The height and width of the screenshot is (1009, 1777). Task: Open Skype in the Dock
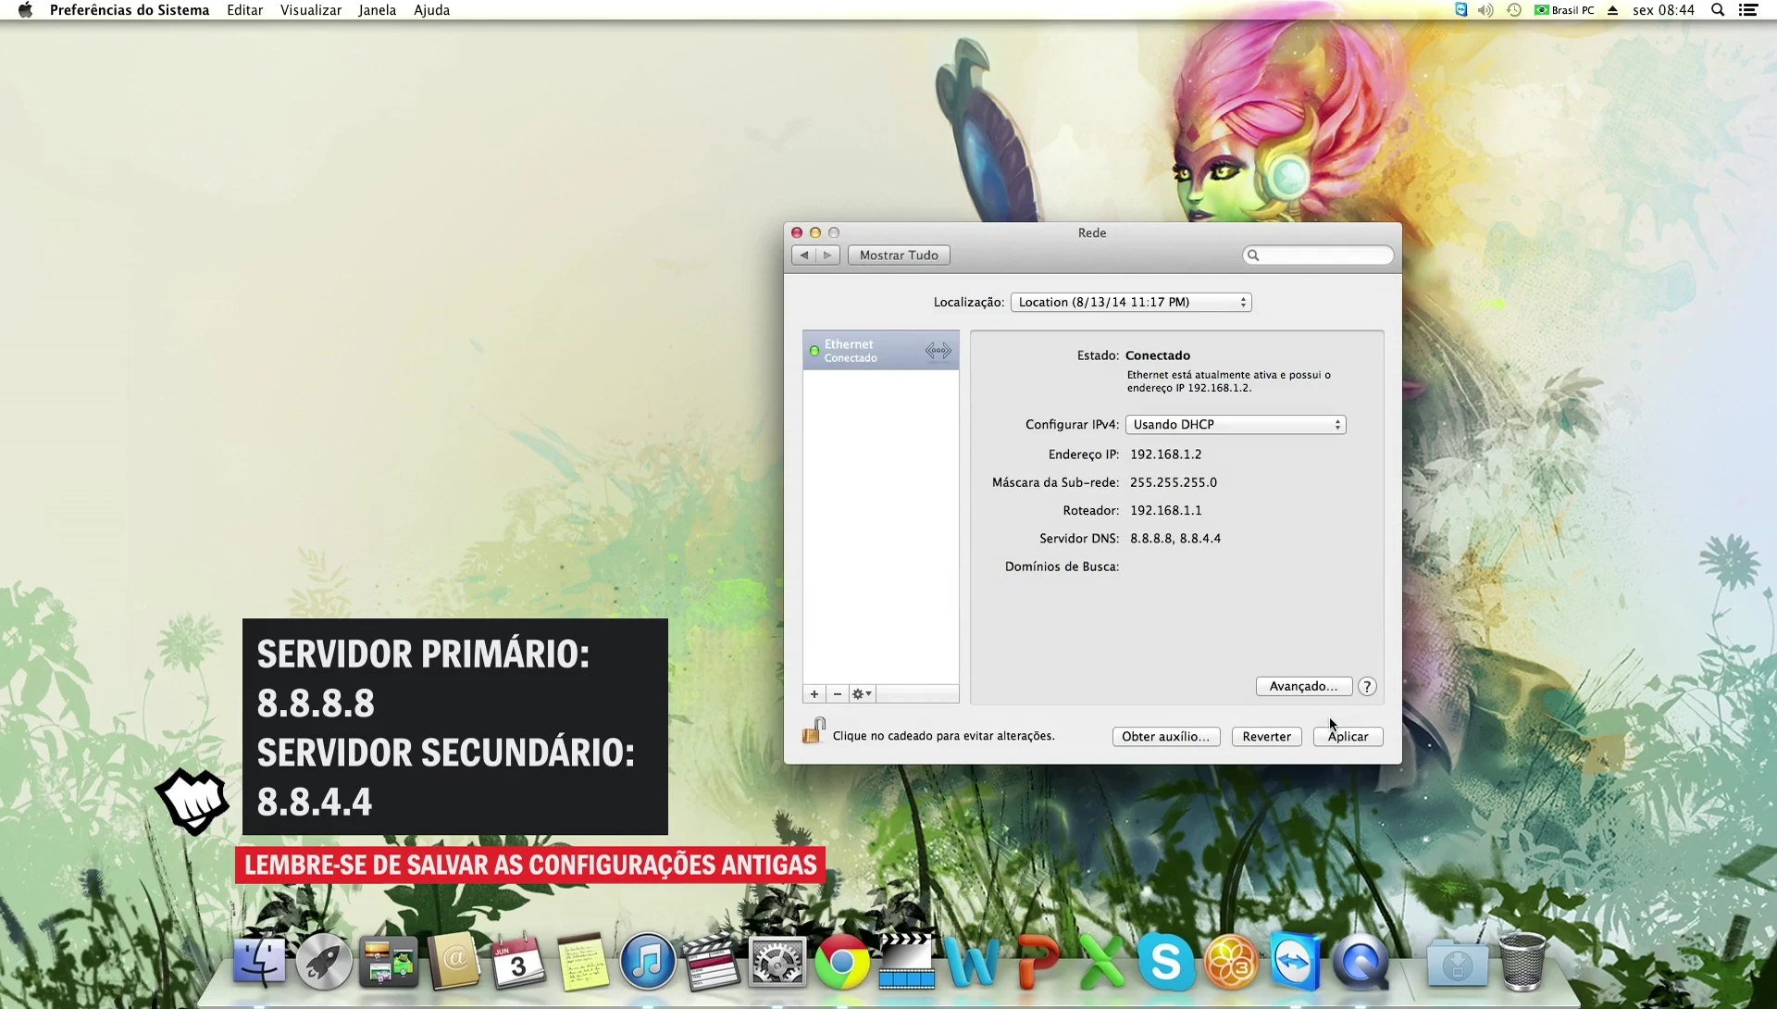pos(1165,963)
